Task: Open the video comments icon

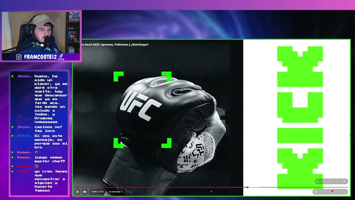Action: click(x=330, y=181)
